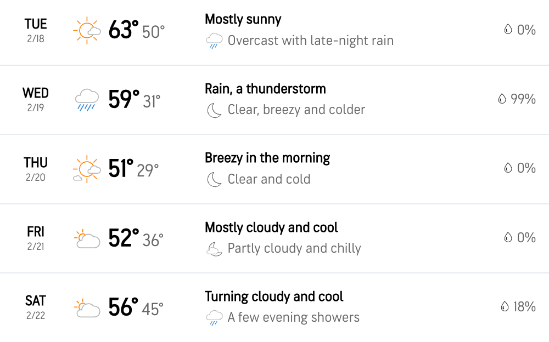Click Wednesday's rain cloud icon
The height and width of the screenshot is (342, 549).
[87, 100]
